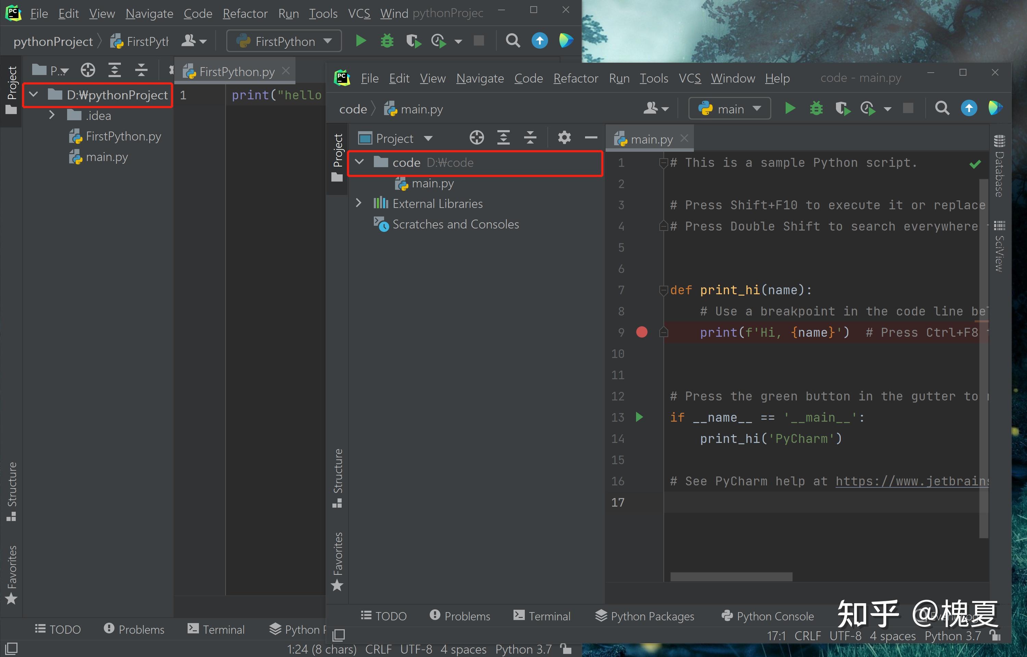Expand .idea folder in back window
This screenshot has width=1027, height=657.
point(52,115)
